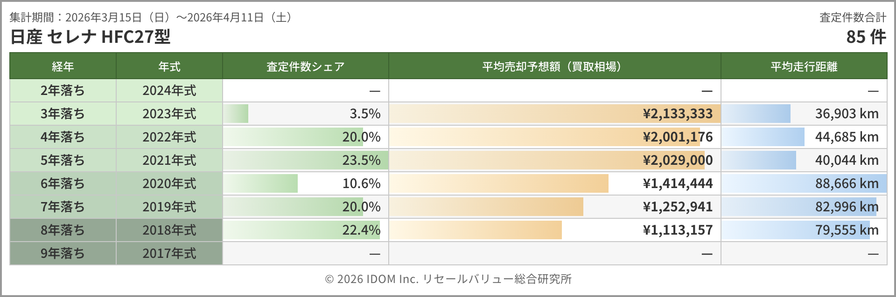Screen dimensions: 896x297
Task: Select the 査定件数シェア column header
Action: [x=305, y=67]
